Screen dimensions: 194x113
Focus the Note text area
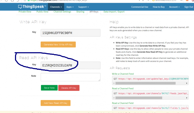70,77
